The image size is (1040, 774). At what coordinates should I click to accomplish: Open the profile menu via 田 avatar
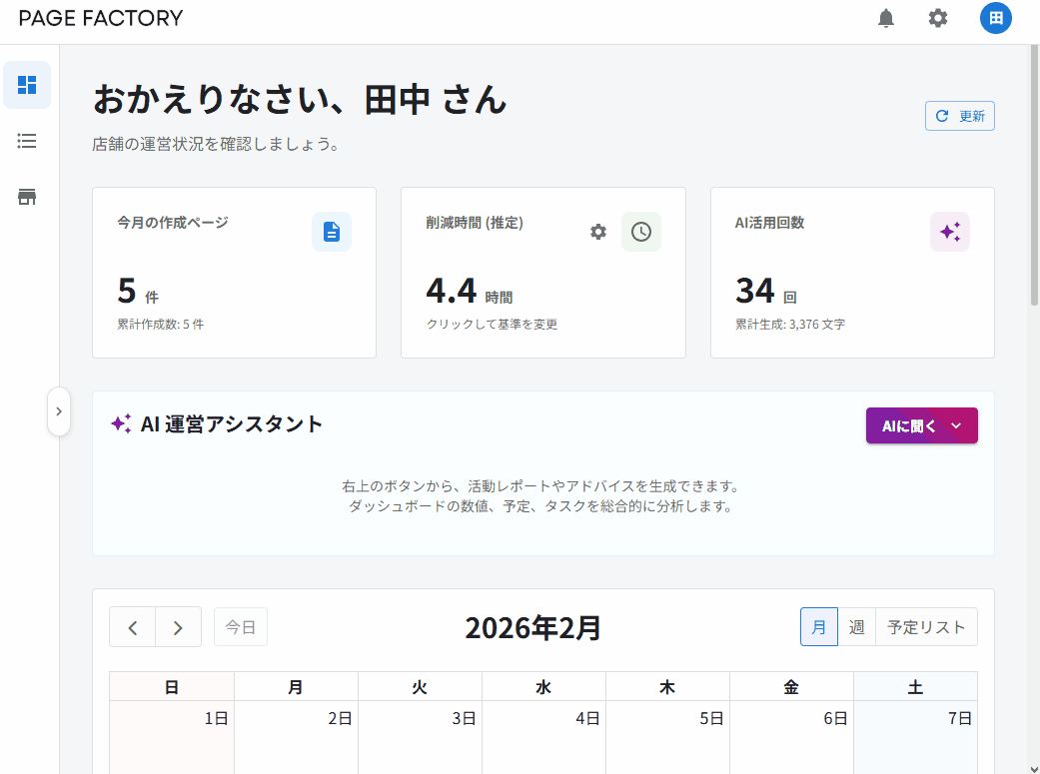pyautogui.click(x=995, y=18)
